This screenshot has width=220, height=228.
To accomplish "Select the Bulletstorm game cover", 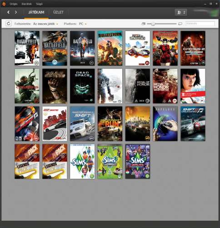I will point(110,48).
